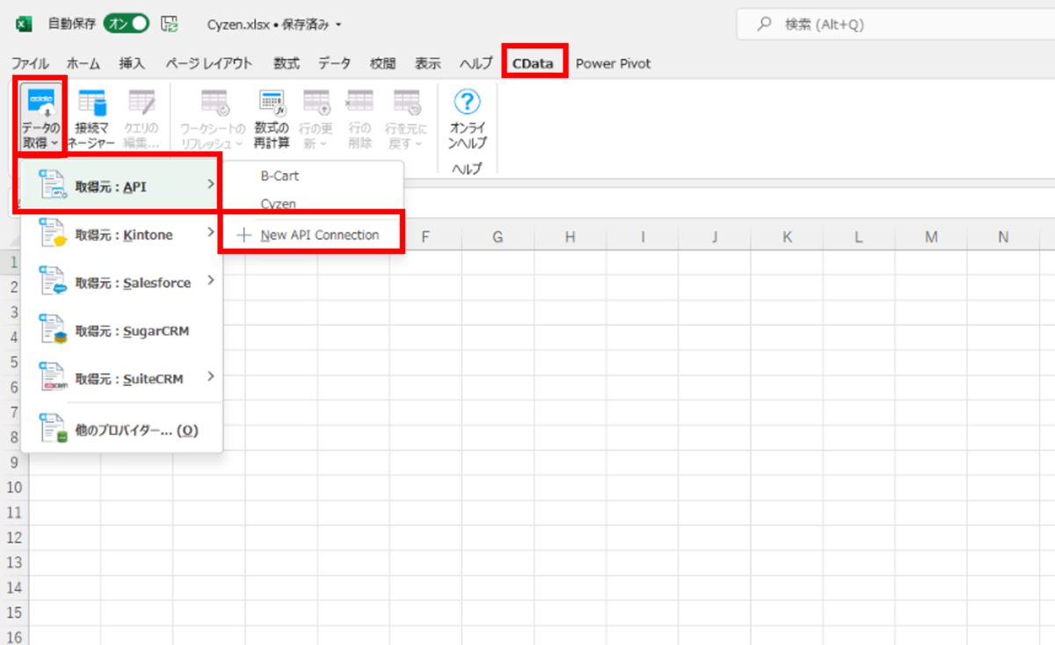Image resolution: width=1055 pixels, height=645 pixels.
Task: Select New API Connection menu entry
Action: [x=311, y=235]
